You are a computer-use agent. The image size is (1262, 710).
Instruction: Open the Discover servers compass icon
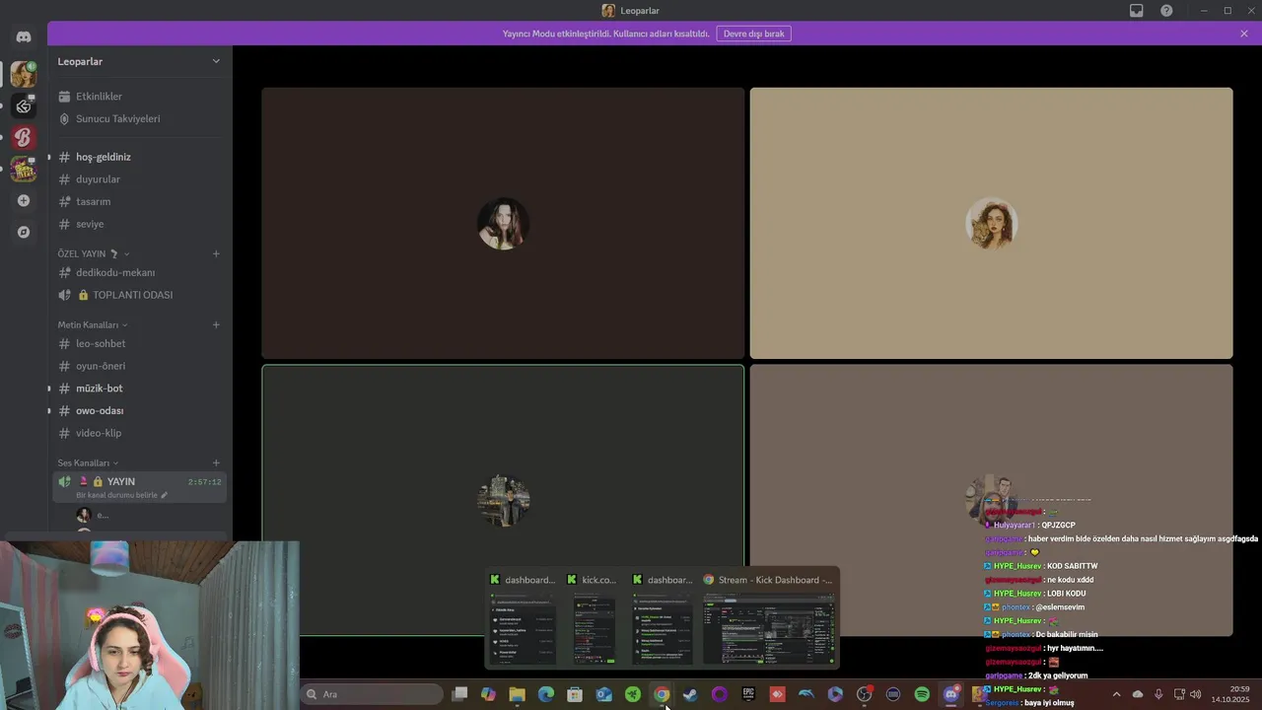pos(24,232)
